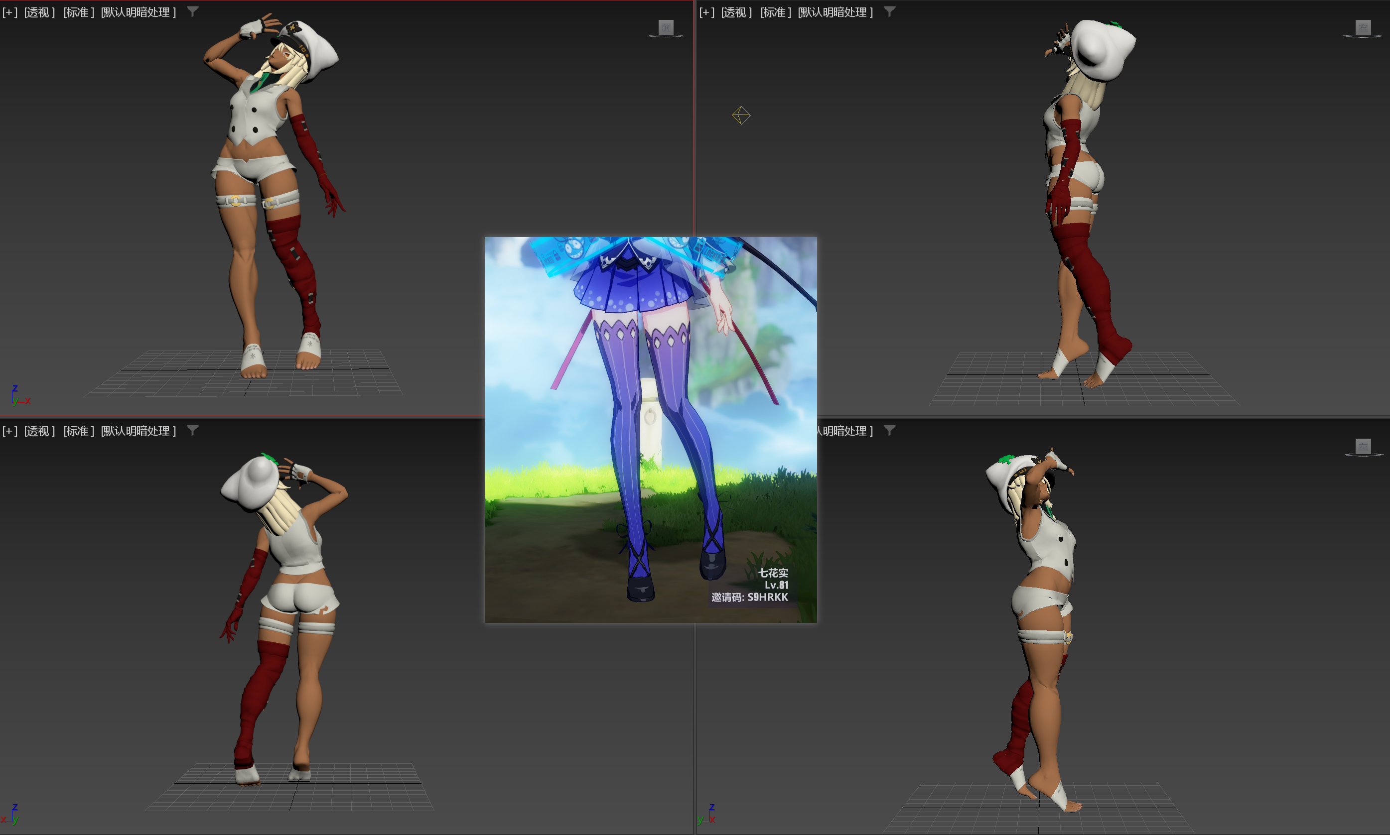
Task: Open [默认明暗处理] shading menu in top-left viewport
Action: [x=139, y=12]
